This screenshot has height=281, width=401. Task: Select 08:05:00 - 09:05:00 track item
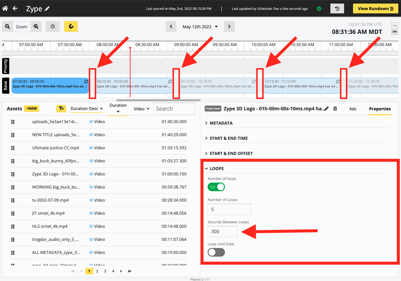134,86
